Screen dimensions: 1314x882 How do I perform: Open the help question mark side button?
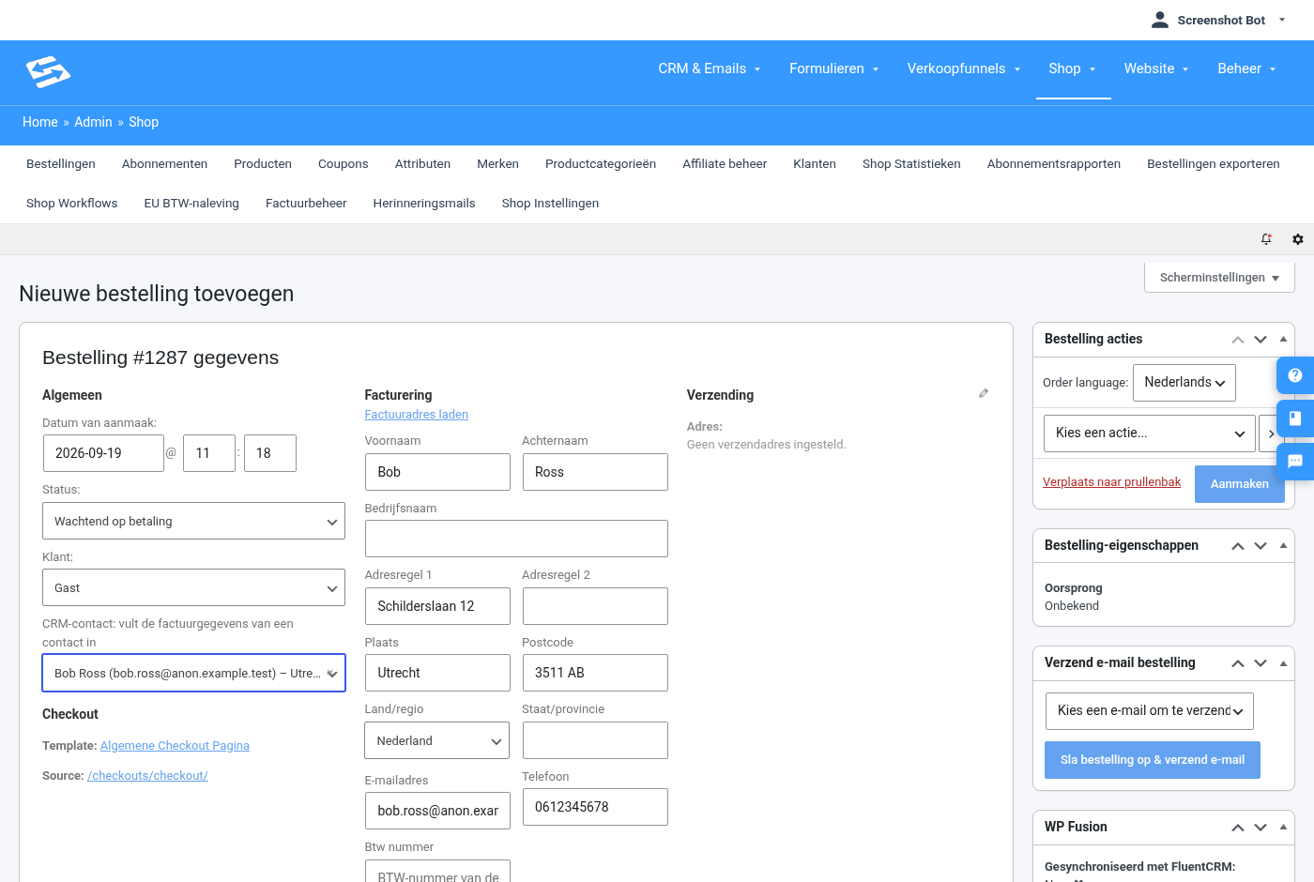(1295, 375)
